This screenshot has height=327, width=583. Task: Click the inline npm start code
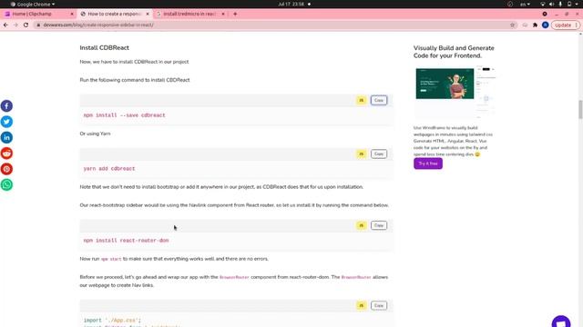111,259
